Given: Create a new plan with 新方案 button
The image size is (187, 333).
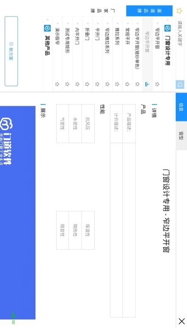Looking at the screenshot, I should click(x=11, y=51).
